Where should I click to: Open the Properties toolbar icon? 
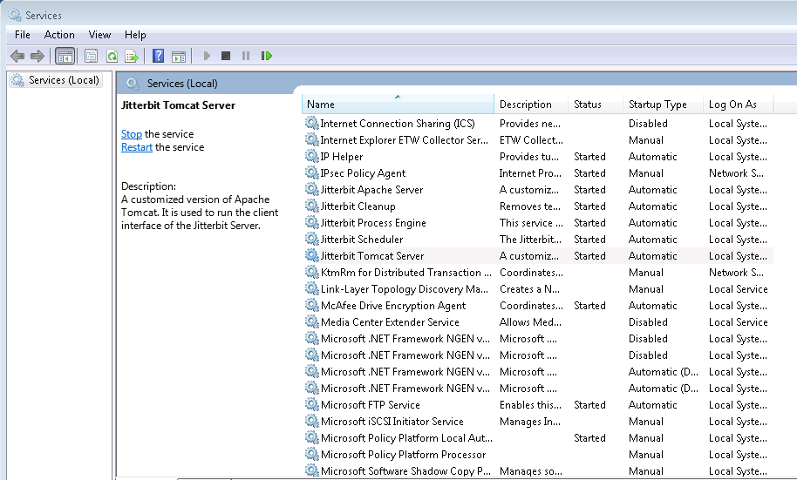[x=91, y=57]
